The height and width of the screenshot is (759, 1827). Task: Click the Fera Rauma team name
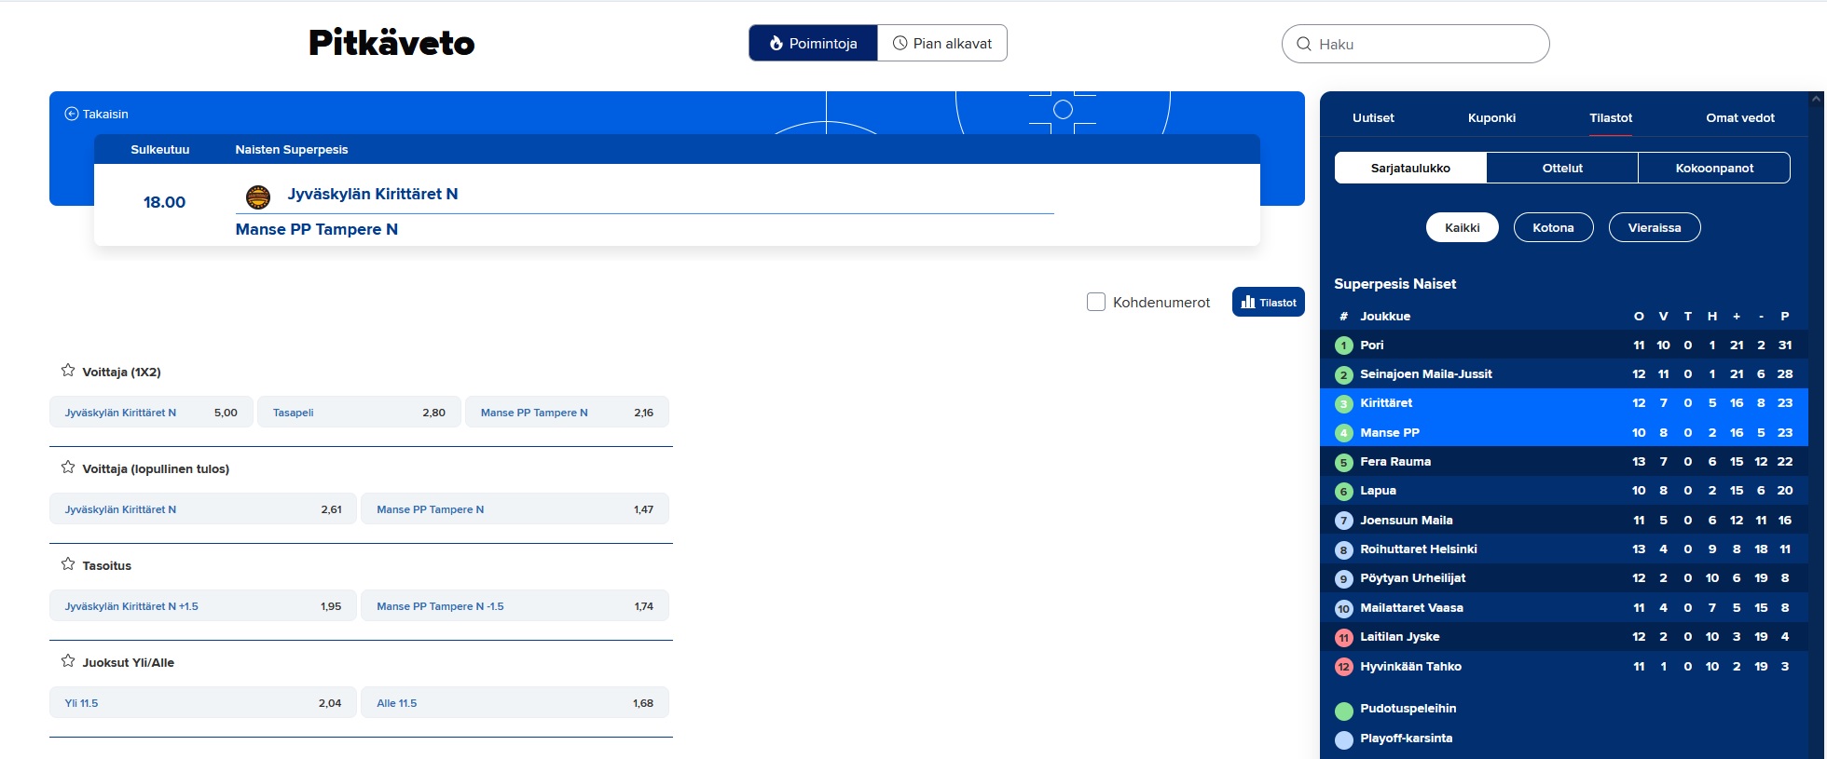(x=1395, y=461)
